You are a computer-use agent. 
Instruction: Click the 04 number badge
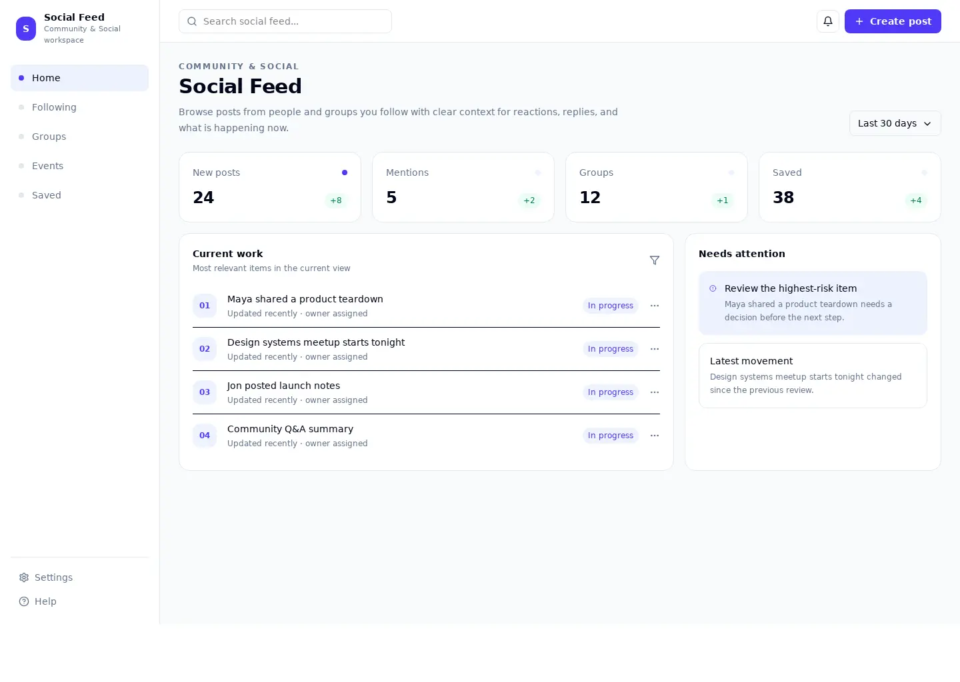coord(205,436)
